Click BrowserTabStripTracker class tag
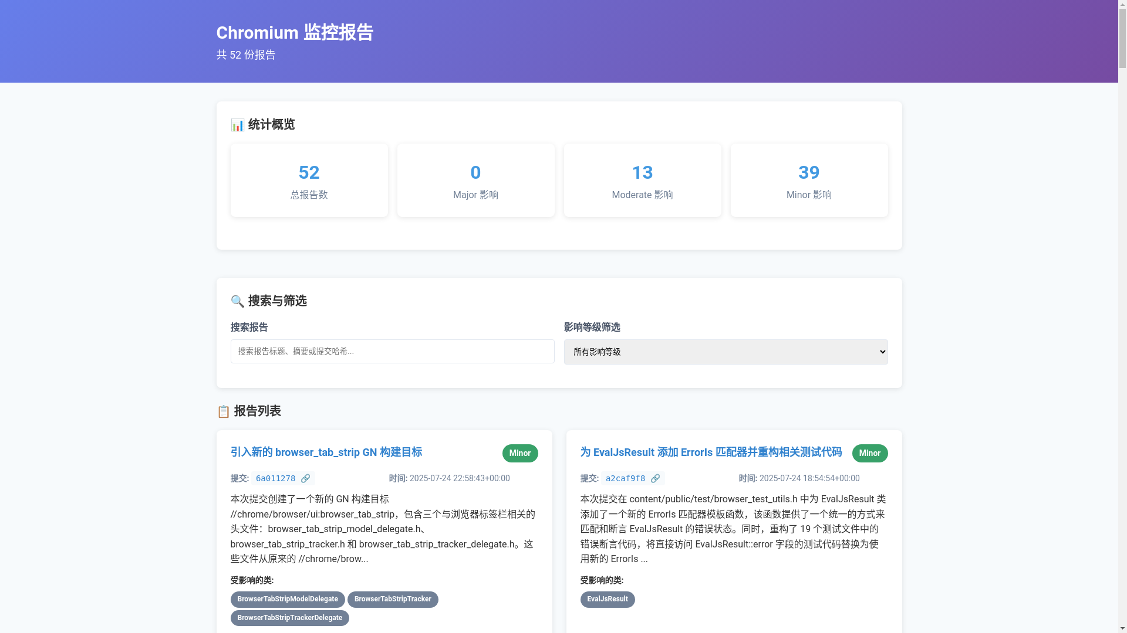Image resolution: width=1127 pixels, height=633 pixels. pyautogui.click(x=393, y=600)
